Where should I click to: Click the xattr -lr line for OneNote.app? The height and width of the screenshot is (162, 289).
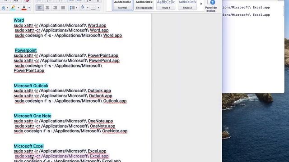63,121
